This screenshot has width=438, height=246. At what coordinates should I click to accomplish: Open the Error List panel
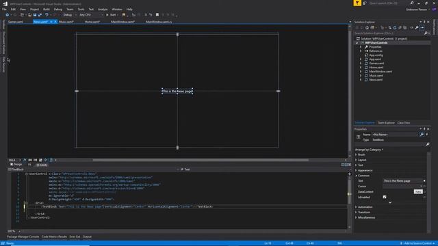[75, 237]
